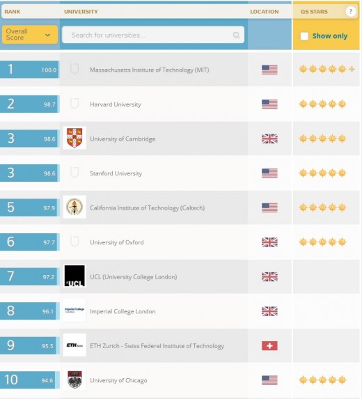Open the Overall Score dropdown
The height and width of the screenshot is (399, 362).
(x=29, y=34)
